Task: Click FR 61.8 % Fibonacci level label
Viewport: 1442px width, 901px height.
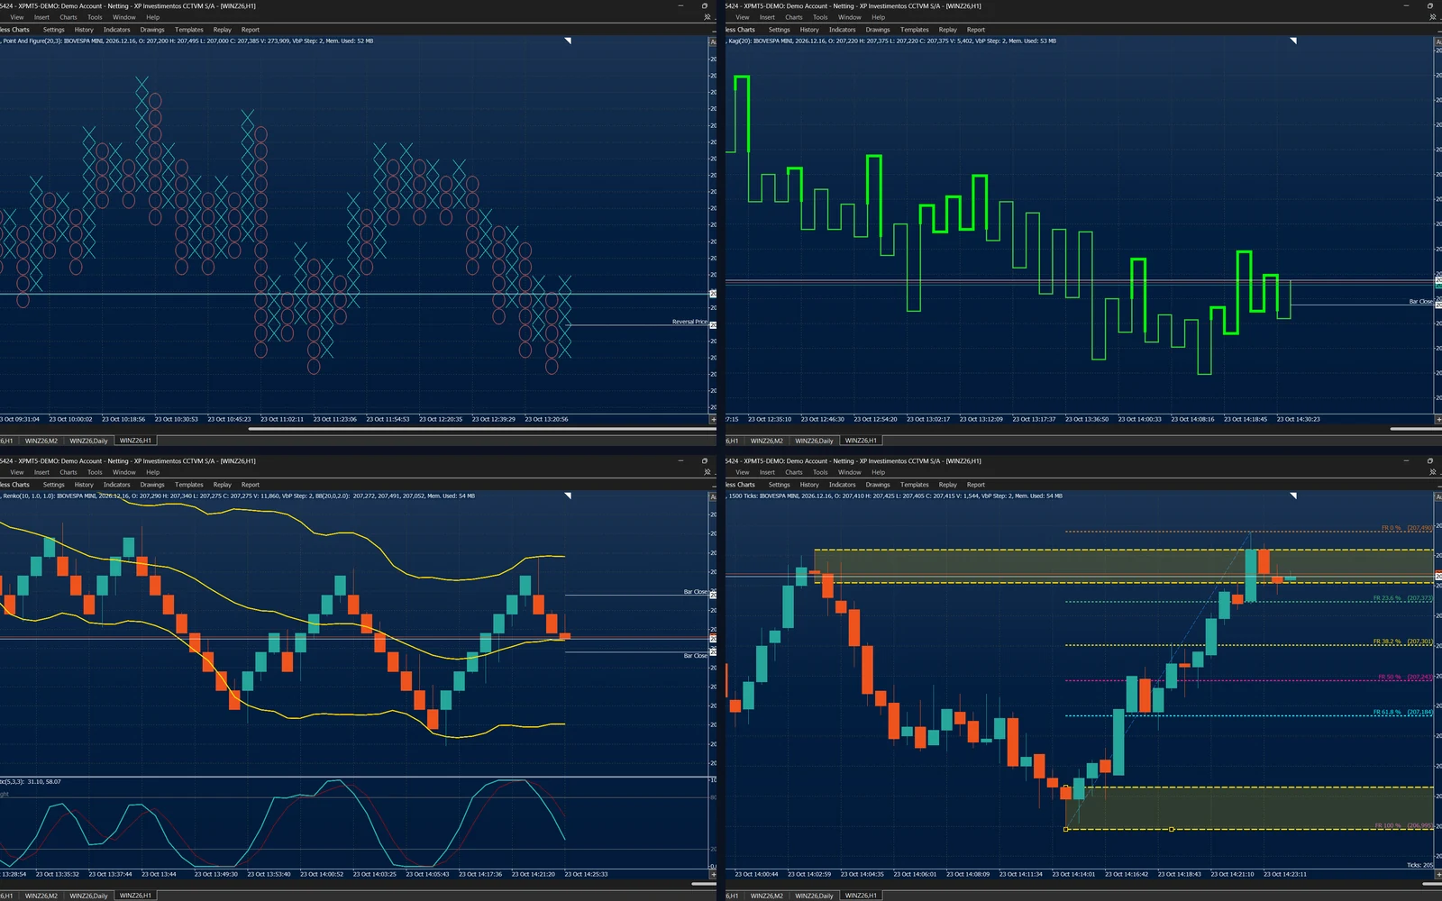Action: pyautogui.click(x=1402, y=712)
